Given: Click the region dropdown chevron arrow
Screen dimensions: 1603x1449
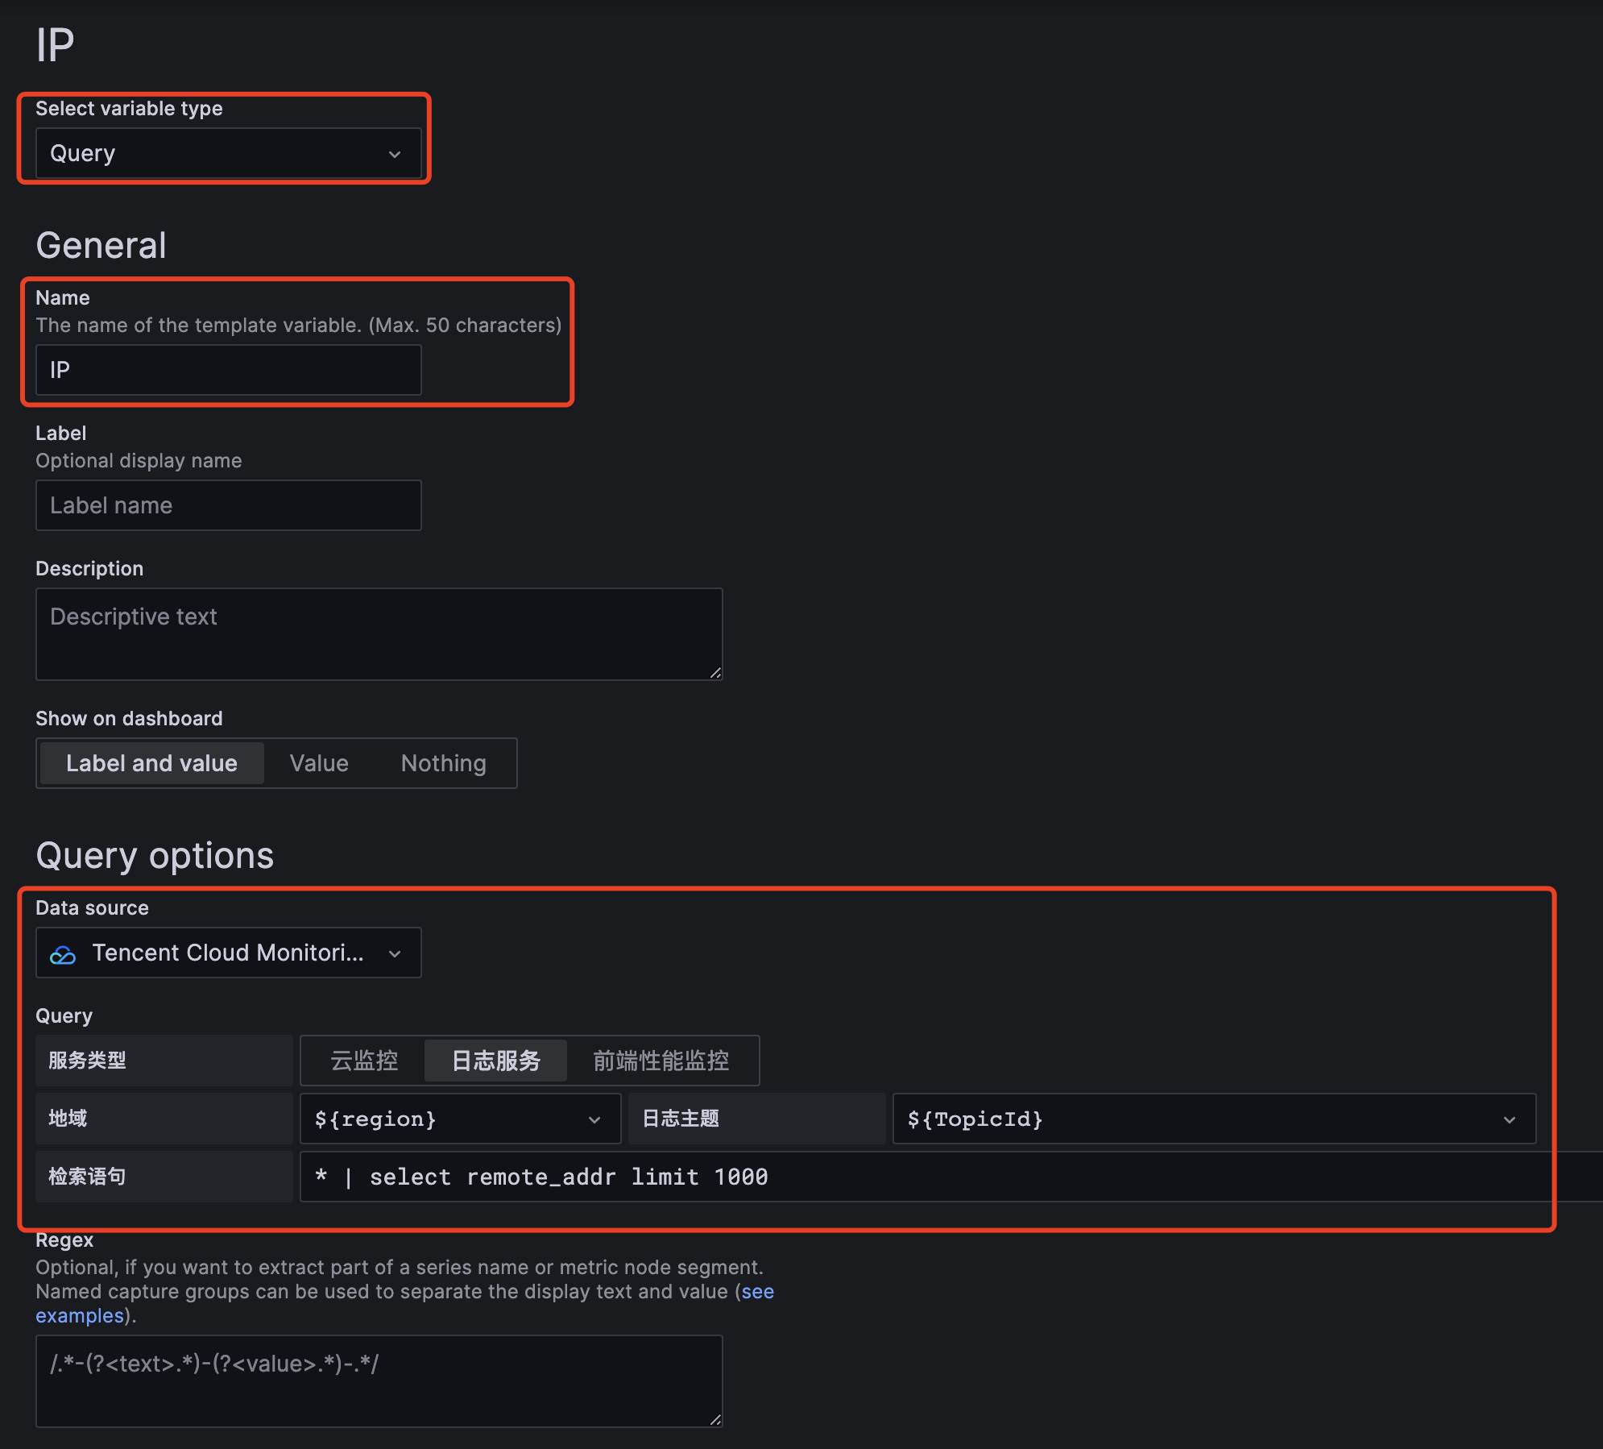Looking at the screenshot, I should [594, 1119].
